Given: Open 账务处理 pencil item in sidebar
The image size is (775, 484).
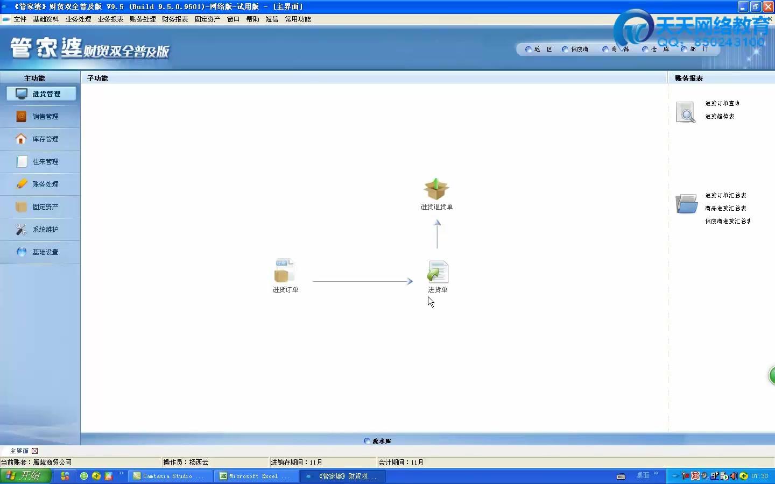Looking at the screenshot, I should [x=41, y=184].
